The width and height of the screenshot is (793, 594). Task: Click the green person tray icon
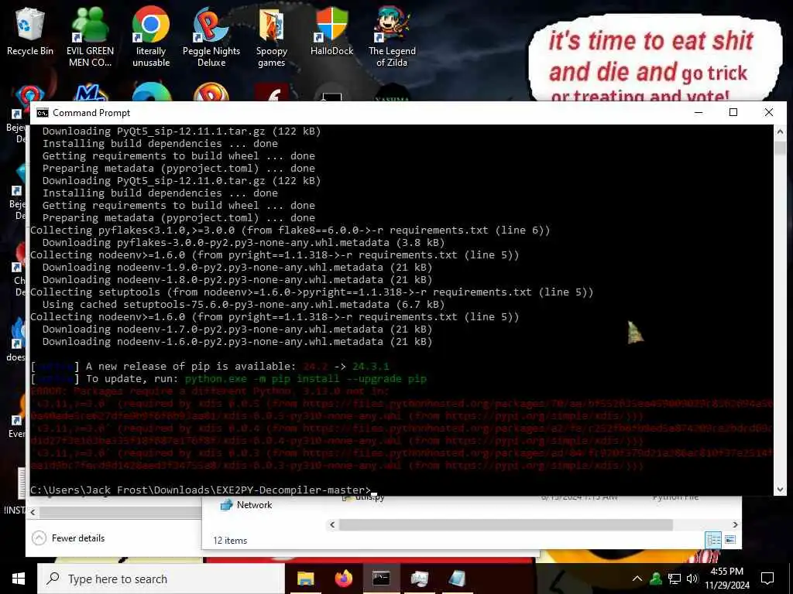[x=656, y=579]
